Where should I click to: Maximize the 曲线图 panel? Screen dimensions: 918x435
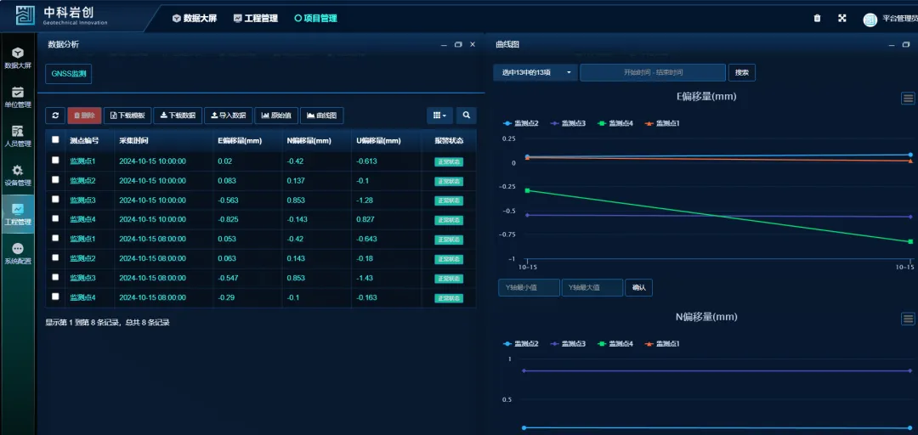click(906, 44)
